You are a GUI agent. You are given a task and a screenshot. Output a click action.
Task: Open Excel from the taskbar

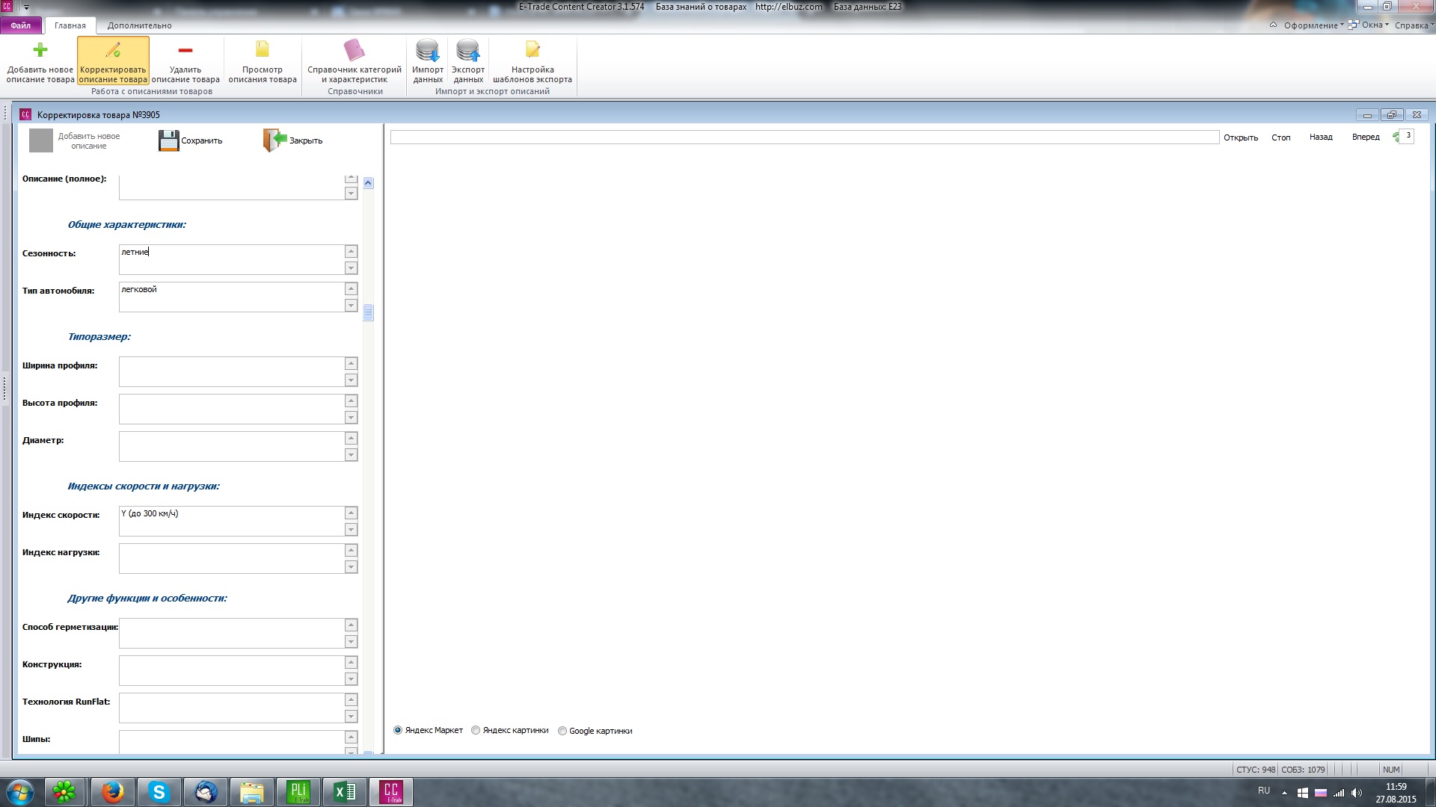click(x=345, y=791)
